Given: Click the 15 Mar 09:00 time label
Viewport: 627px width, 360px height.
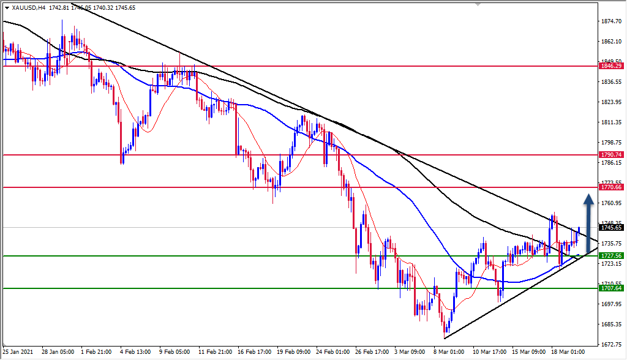Looking at the screenshot, I should point(528,352).
